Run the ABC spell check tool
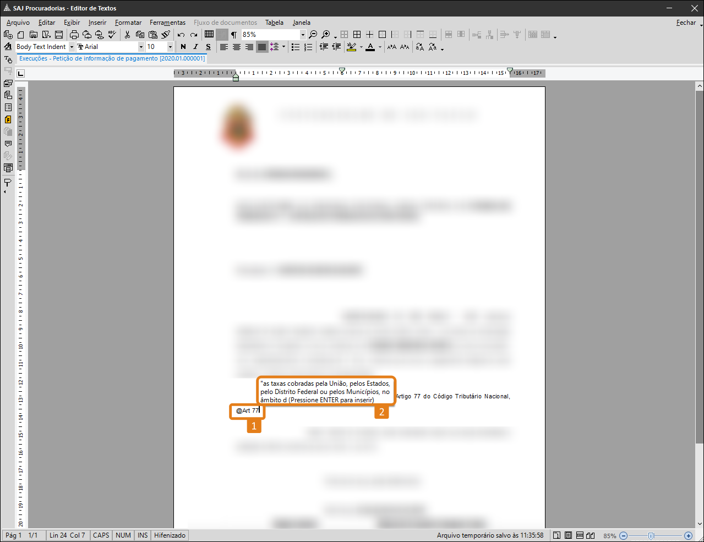704x542 pixels. coord(112,35)
